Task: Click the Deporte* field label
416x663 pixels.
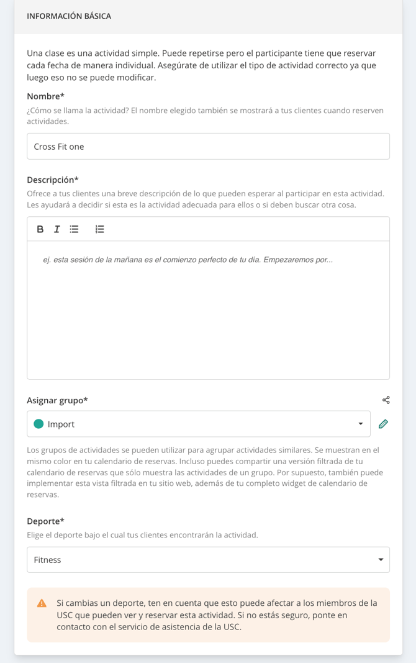Action: (x=45, y=521)
